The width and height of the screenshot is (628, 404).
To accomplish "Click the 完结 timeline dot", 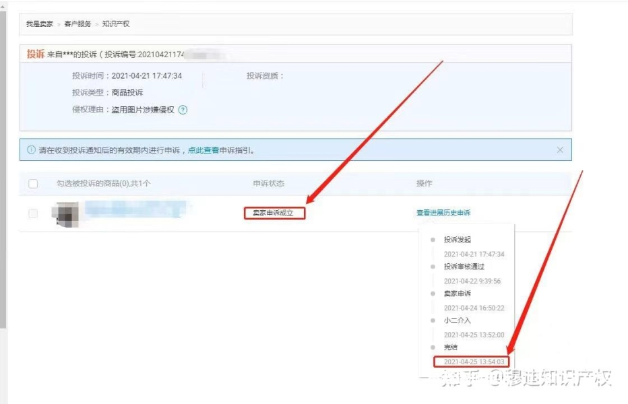I will tap(433, 347).
